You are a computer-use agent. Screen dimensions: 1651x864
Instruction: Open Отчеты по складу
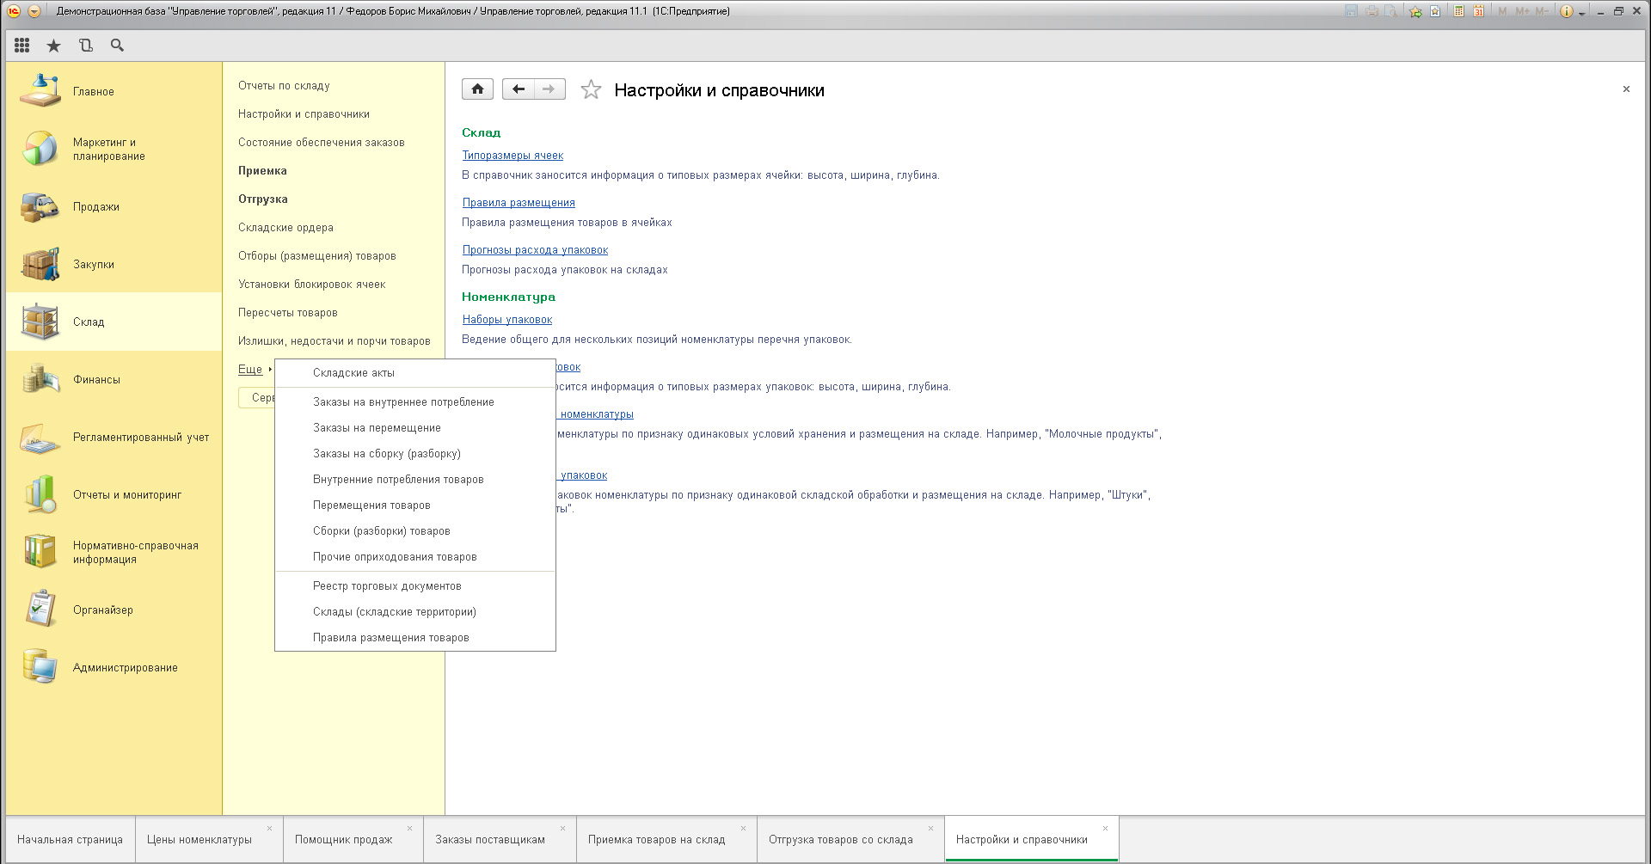[x=284, y=85]
